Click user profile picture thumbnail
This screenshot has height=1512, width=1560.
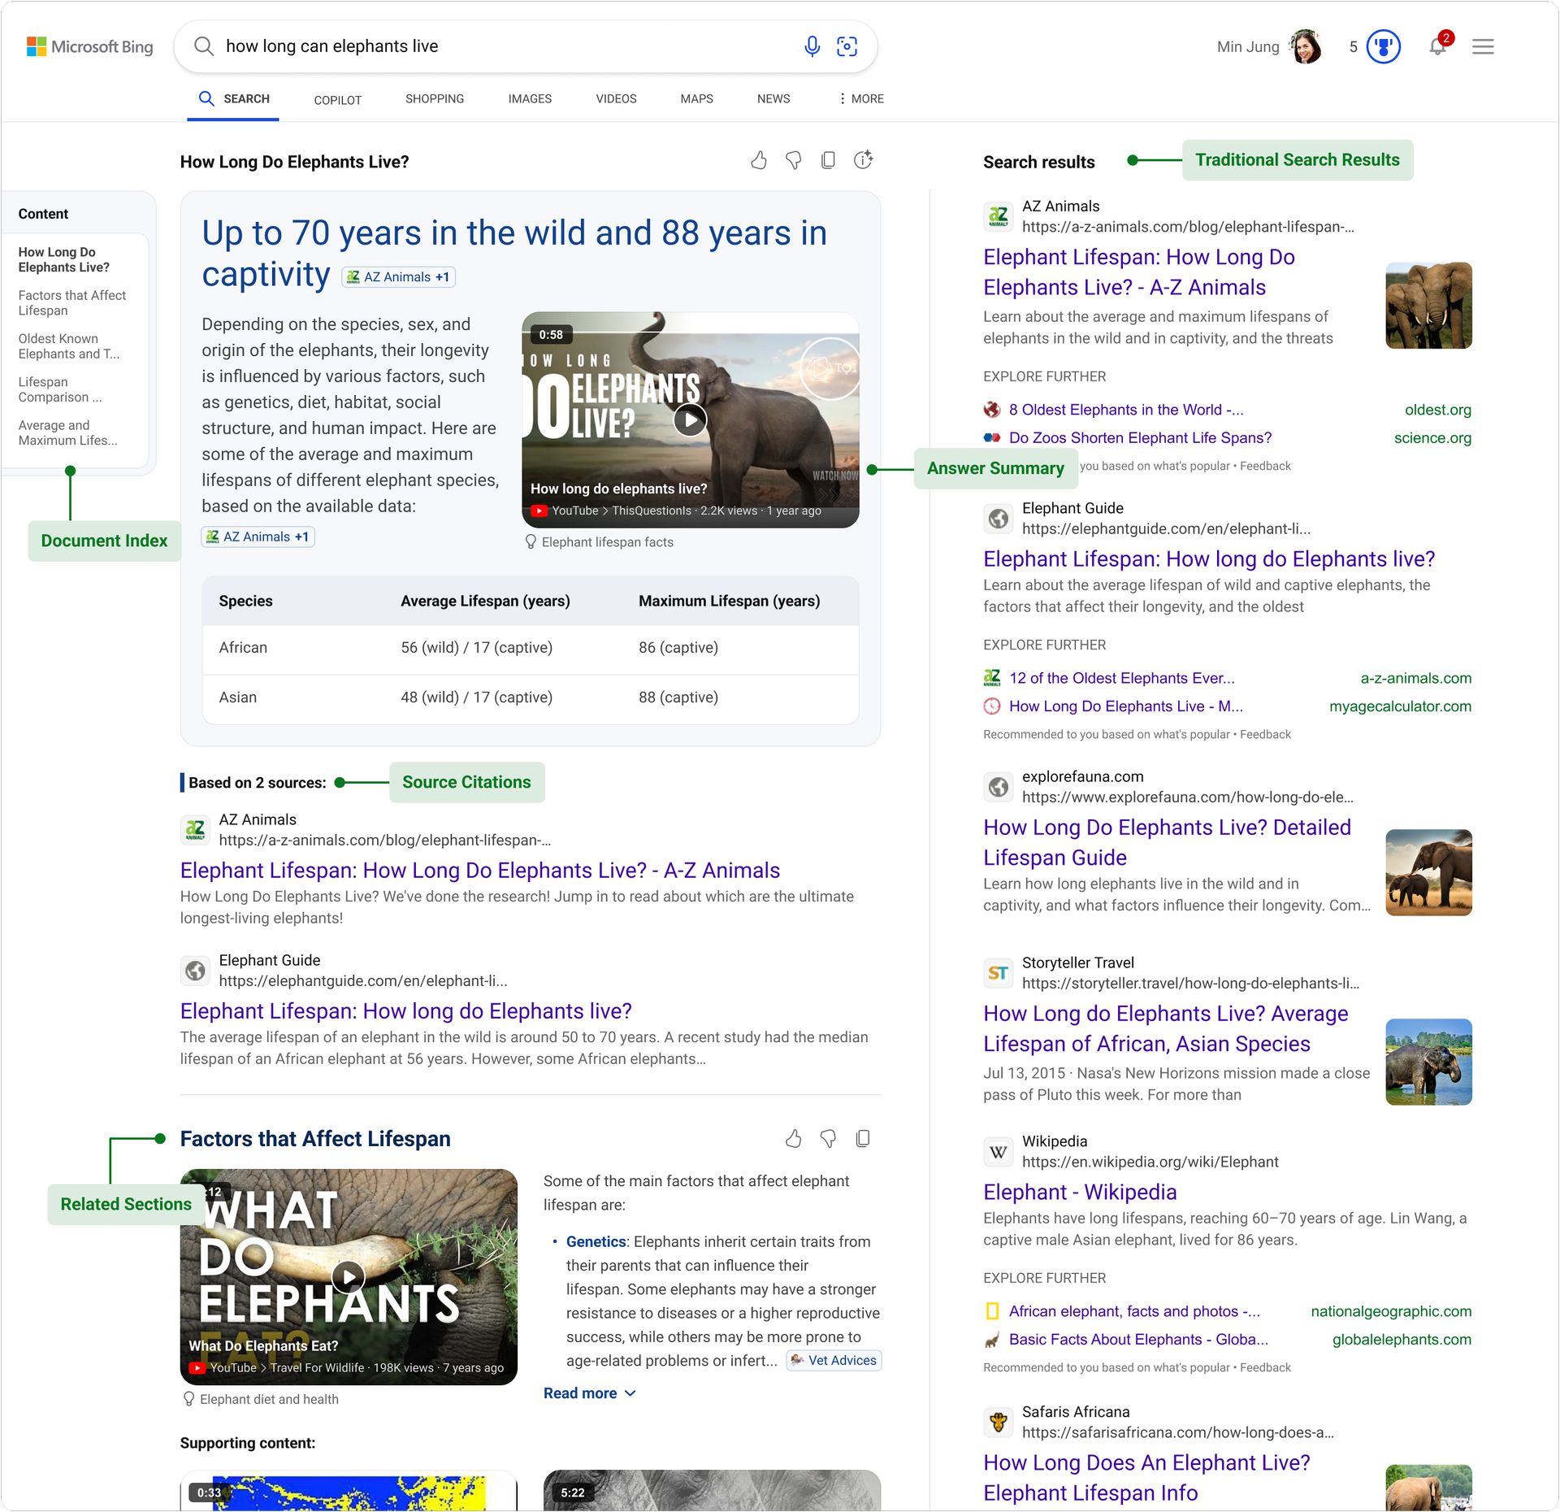[x=1305, y=46]
